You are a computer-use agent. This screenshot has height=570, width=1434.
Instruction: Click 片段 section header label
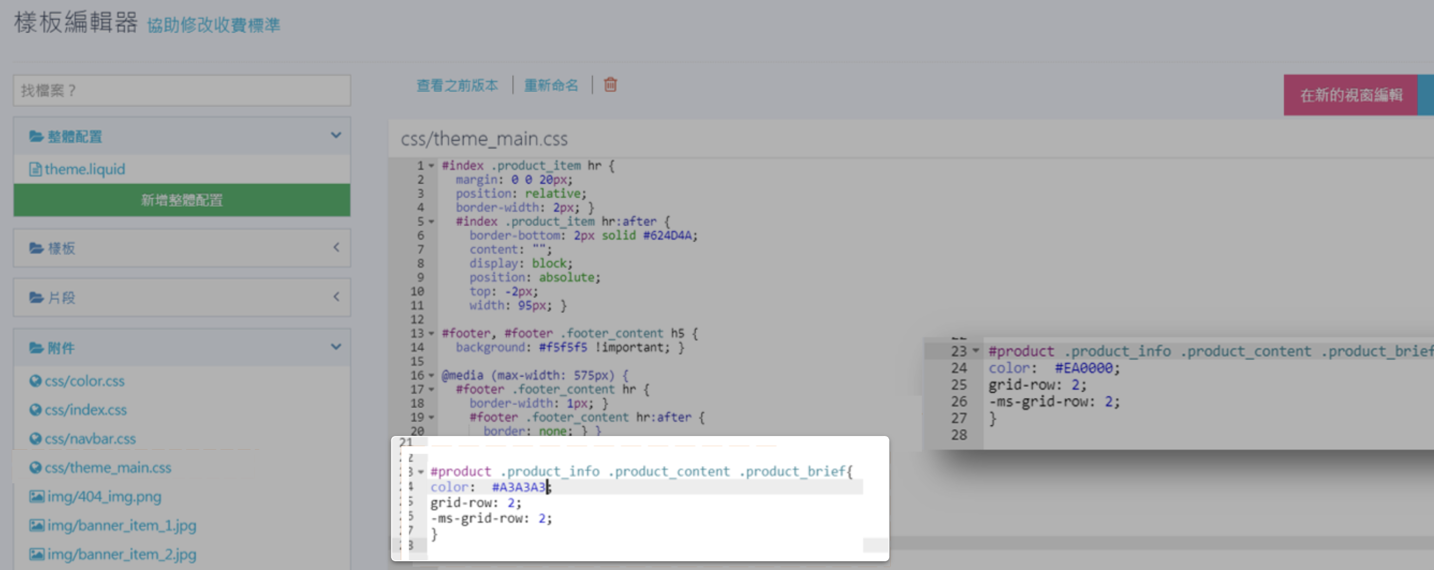pyautogui.click(x=61, y=298)
